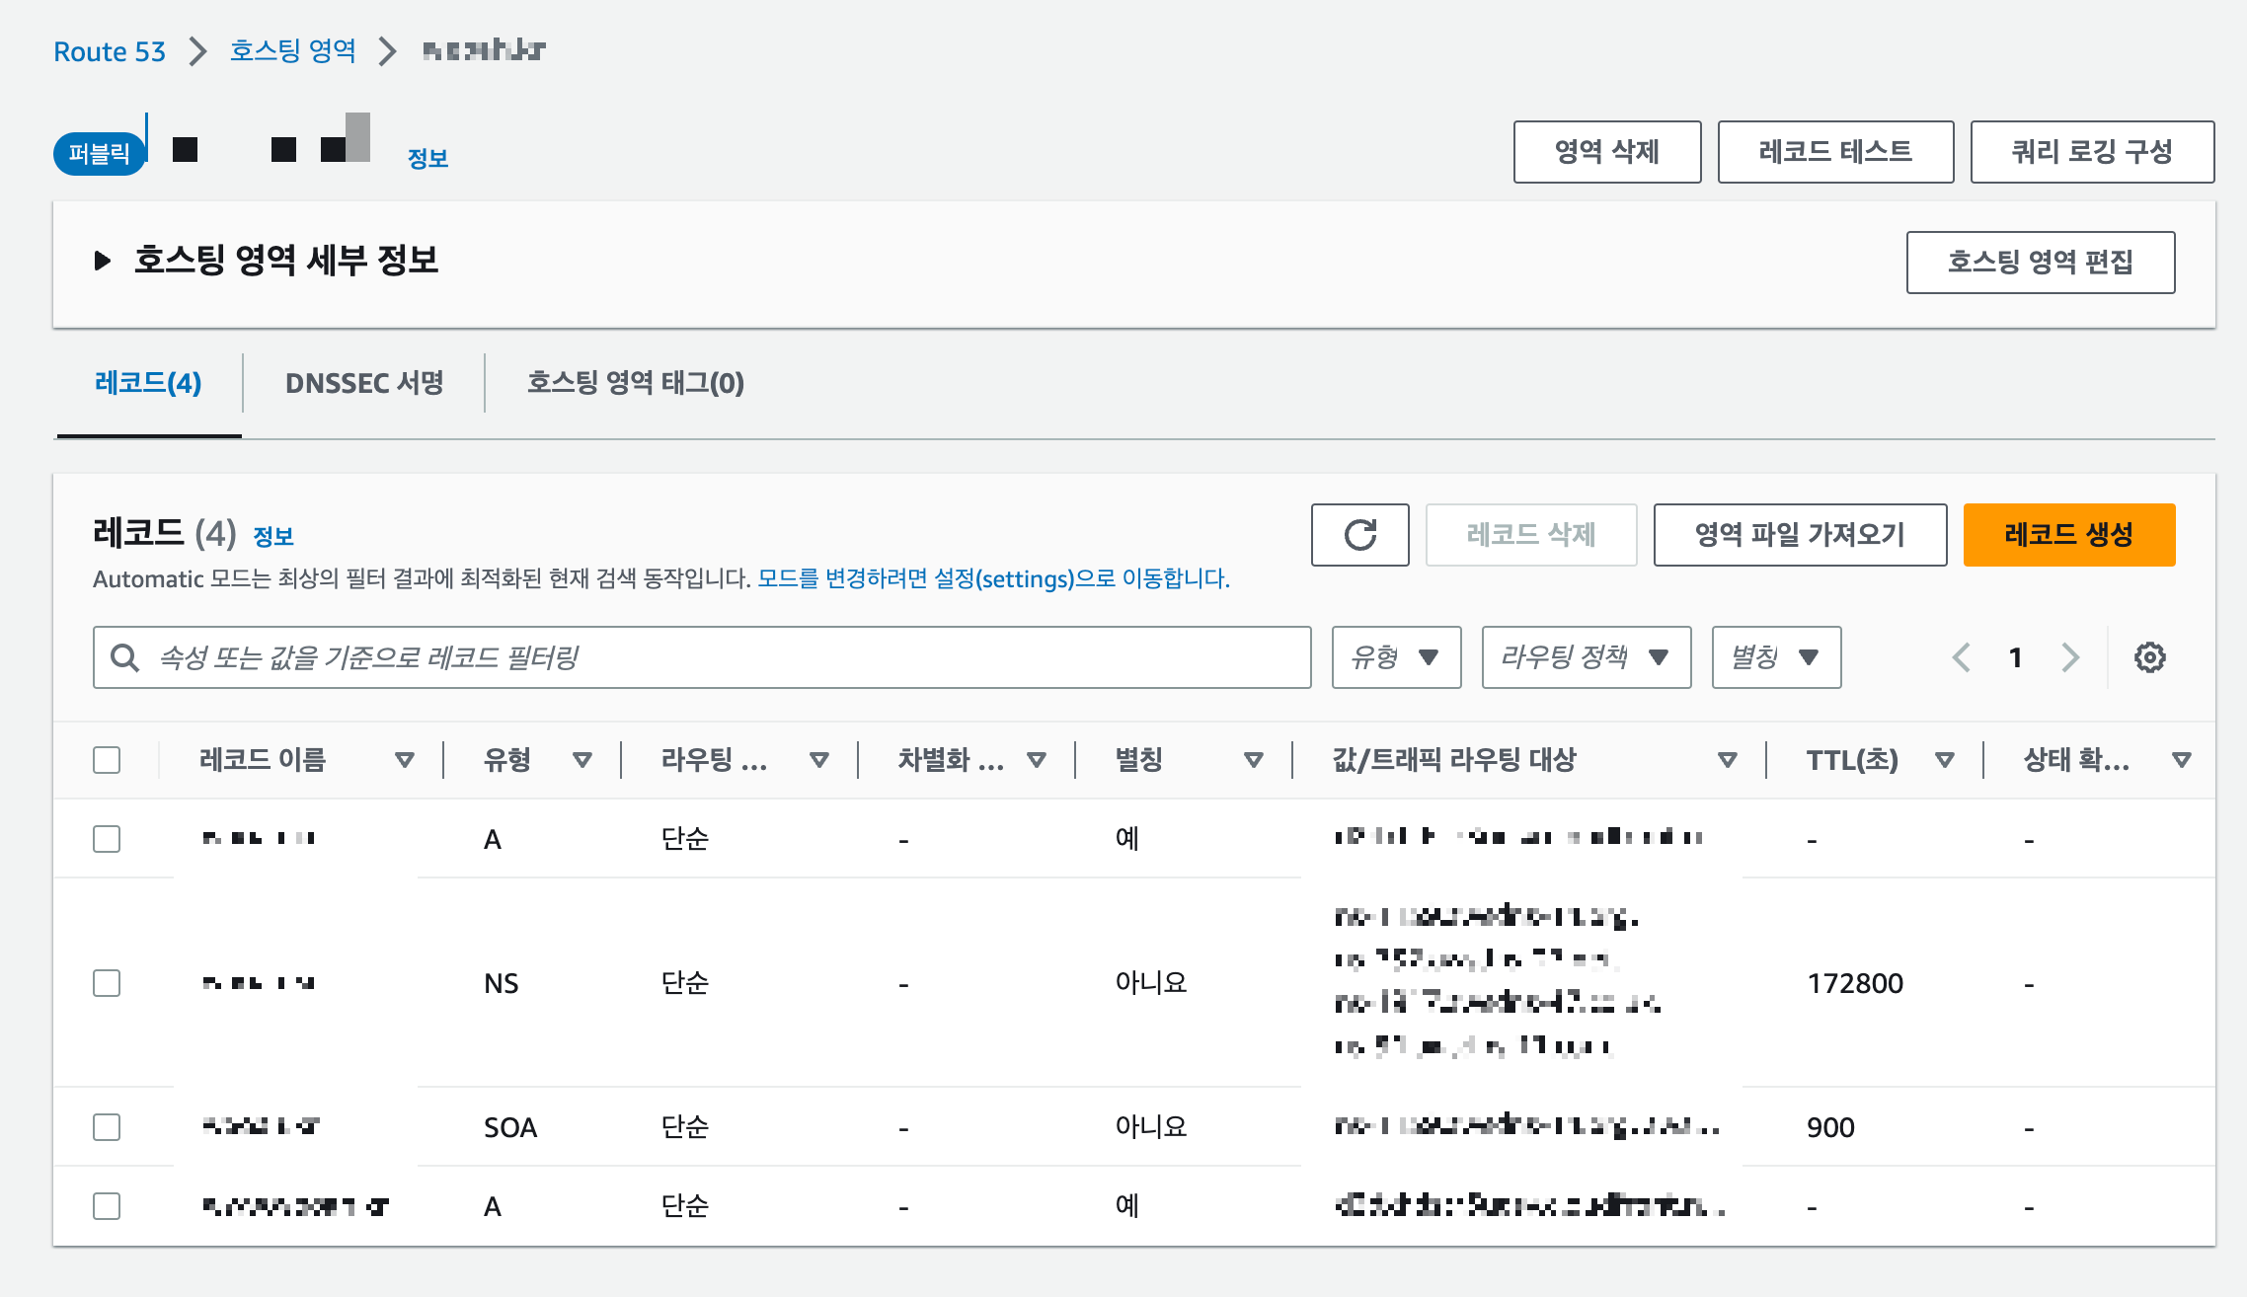The image size is (2247, 1297).
Task: Sort by 별칭 column header arrow
Action: 1253,760
